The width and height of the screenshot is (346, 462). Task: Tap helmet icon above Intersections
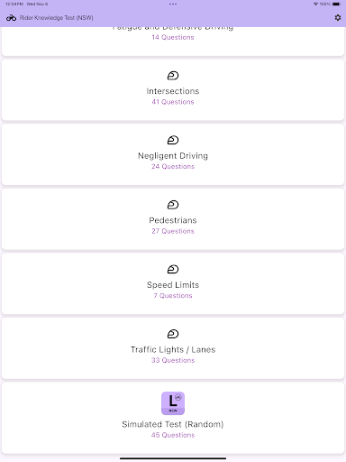click(x=173, y=76)
